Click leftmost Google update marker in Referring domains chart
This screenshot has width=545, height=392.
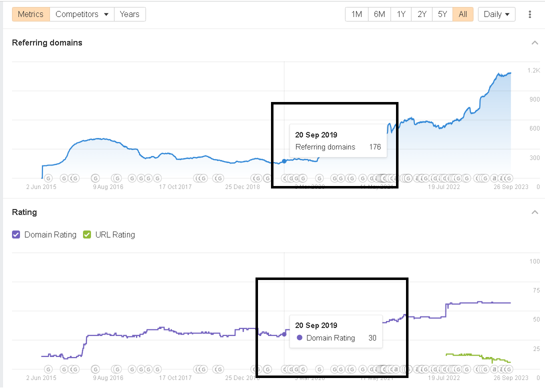[48, 178]
